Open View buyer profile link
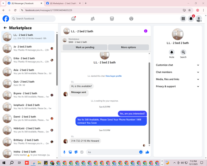The height and width of the screenshot is (166, 207). [113, 76]
